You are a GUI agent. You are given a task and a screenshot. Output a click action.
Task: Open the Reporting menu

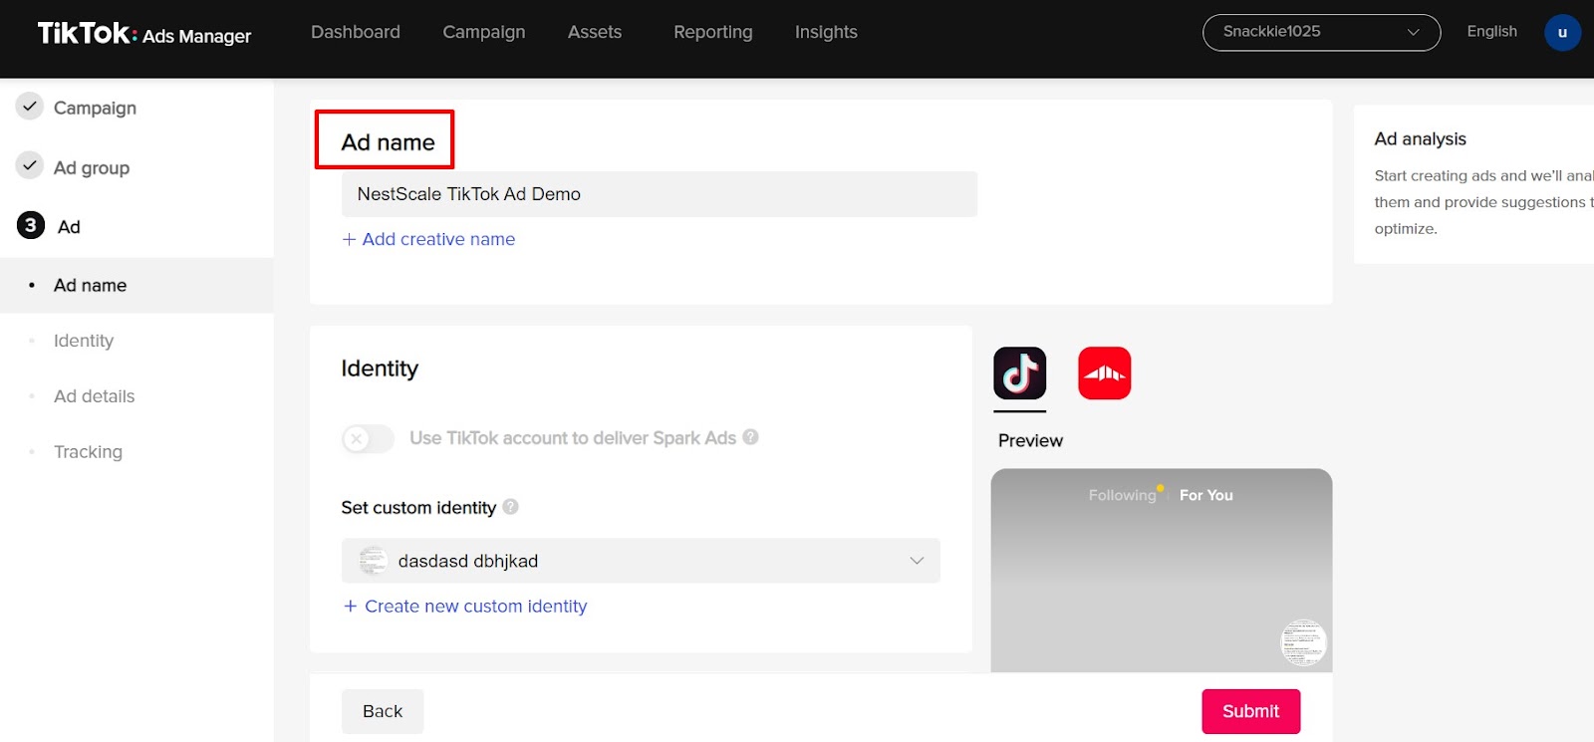click(x=713, y=32)
